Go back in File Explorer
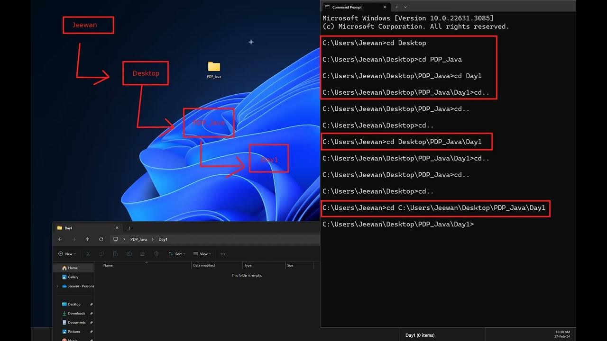The height and width of the screenshot is (341, 607). [60, 239]
